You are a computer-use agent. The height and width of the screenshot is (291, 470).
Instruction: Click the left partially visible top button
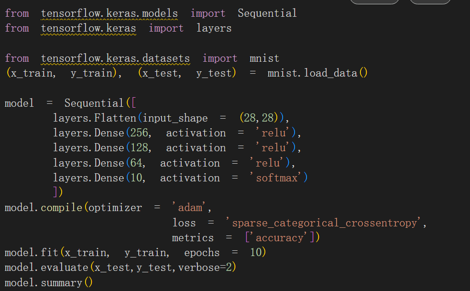point(374,2)
